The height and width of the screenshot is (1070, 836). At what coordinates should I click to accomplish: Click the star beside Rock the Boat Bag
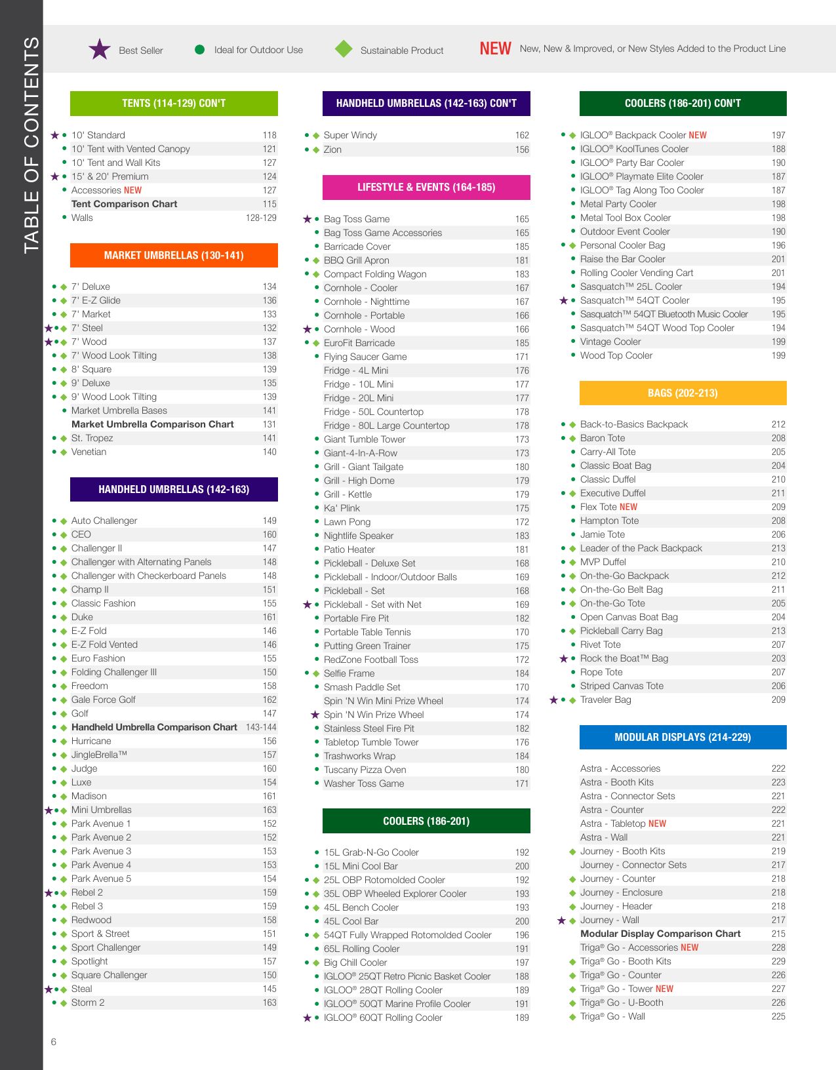coord(563,658)
